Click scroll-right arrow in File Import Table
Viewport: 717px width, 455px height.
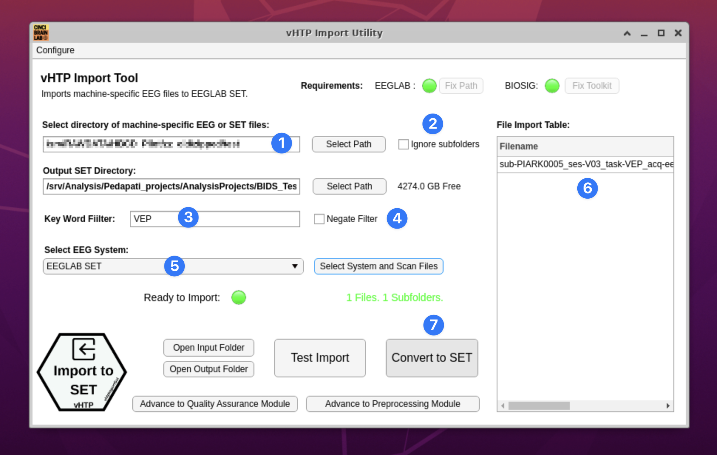tap(668, 406)
